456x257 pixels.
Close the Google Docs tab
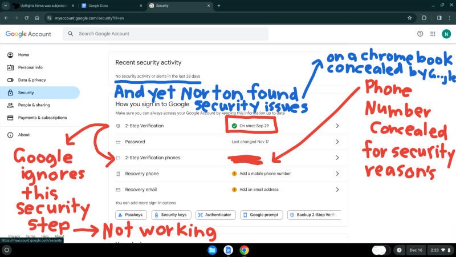pyautogui.click(x=141, y=6)
